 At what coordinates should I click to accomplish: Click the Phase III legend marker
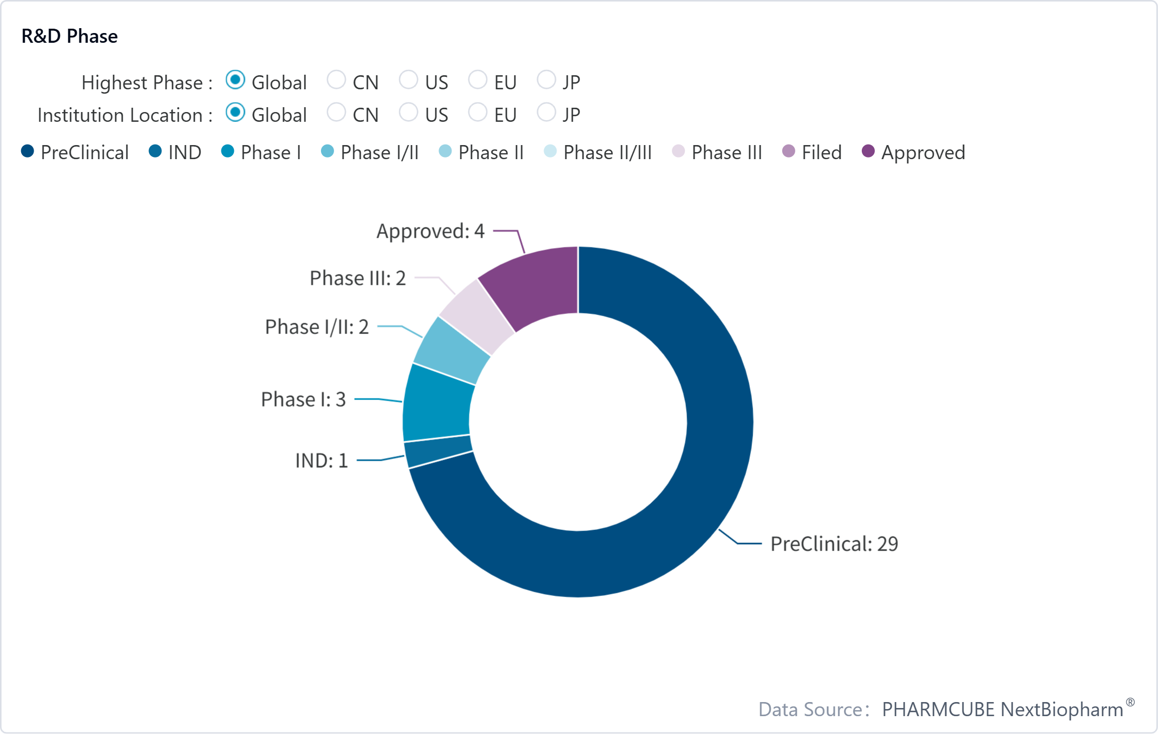point(678,152)
